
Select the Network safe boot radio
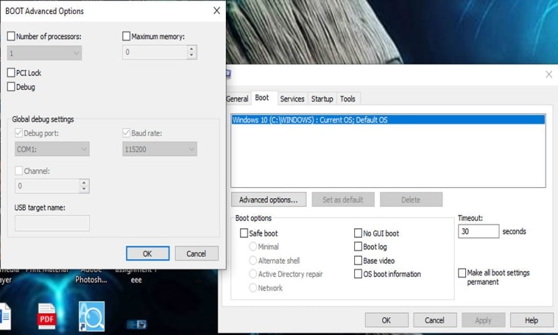pos(252,288)
